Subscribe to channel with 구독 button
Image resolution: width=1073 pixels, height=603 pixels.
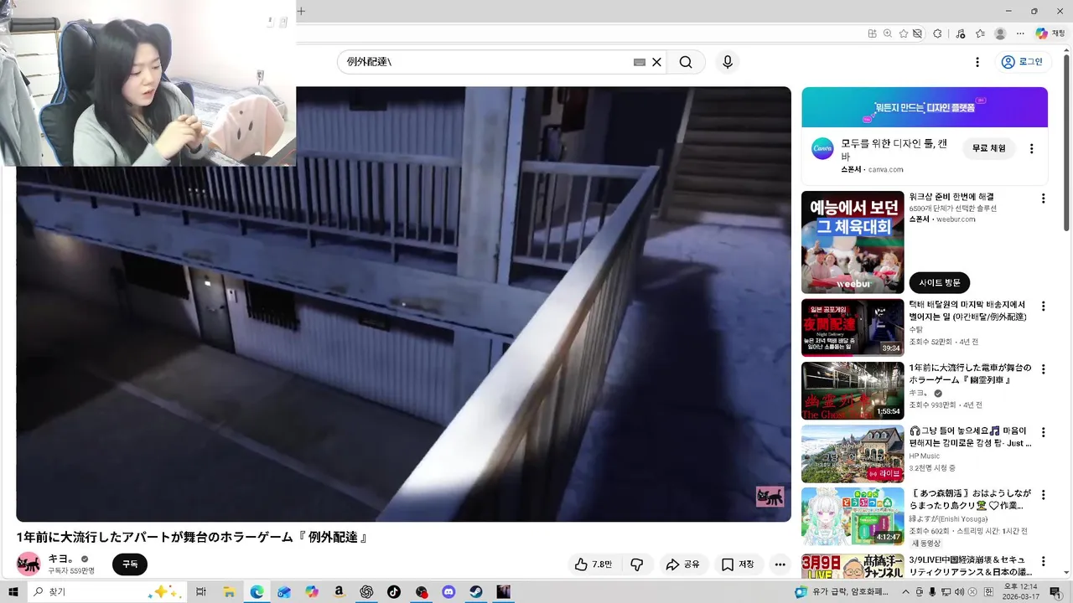pyautogui.click(x=130, y=564)
